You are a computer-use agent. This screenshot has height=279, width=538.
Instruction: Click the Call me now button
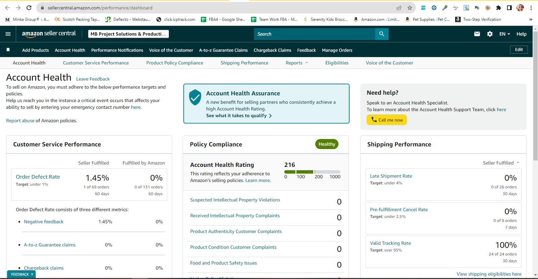[387, 120]
